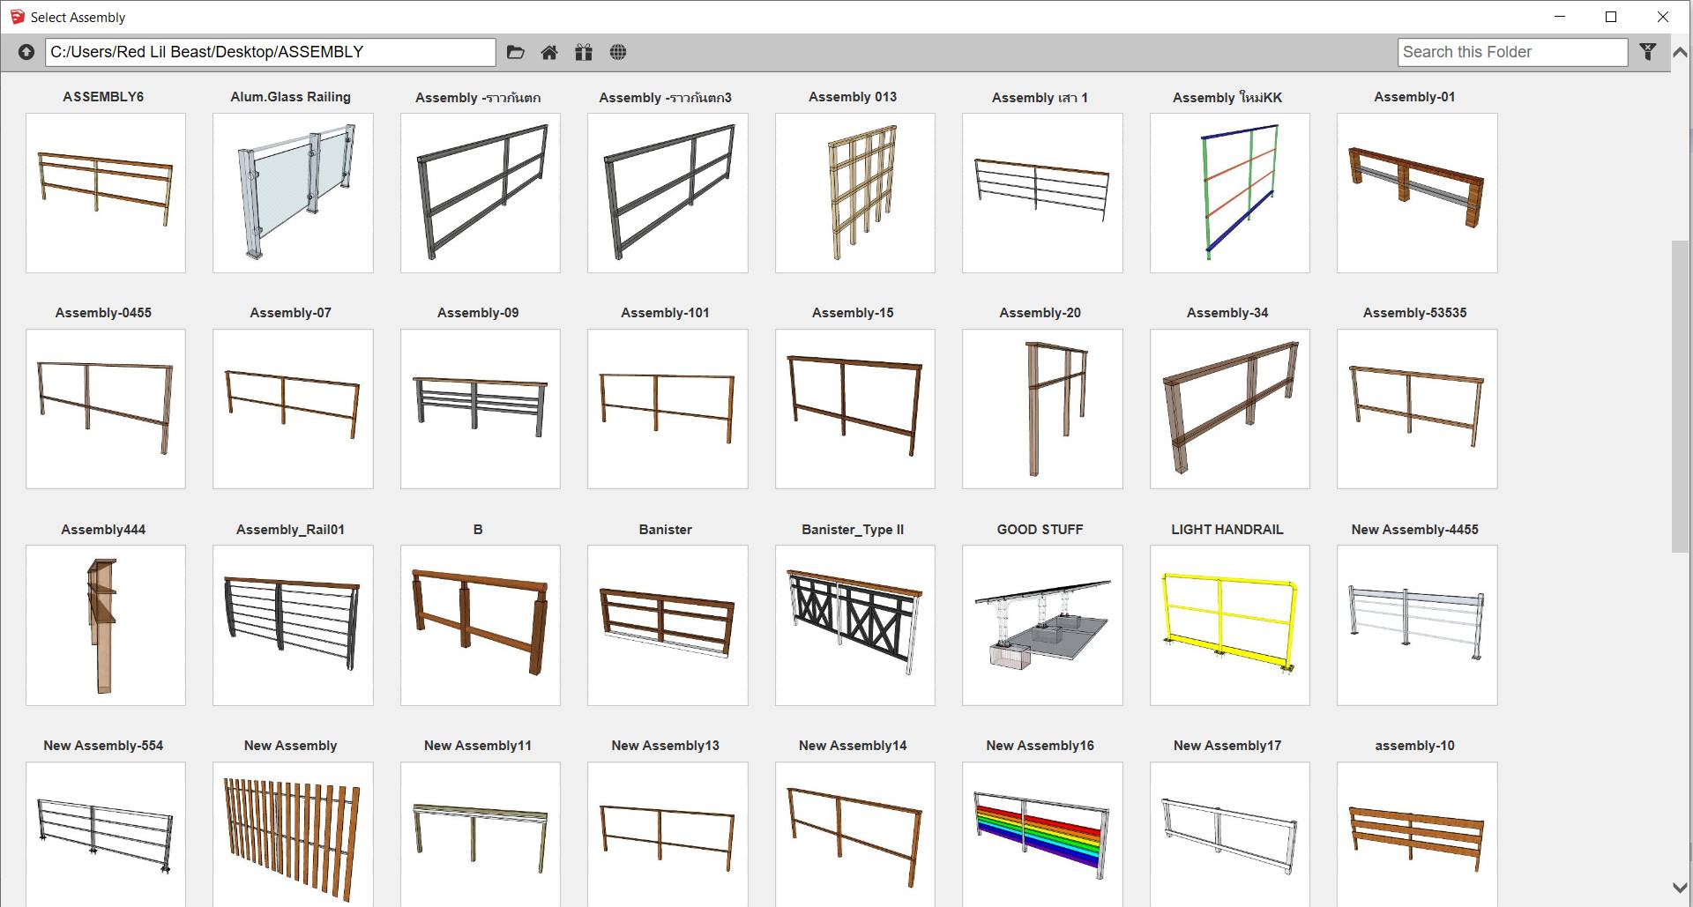The height and width of the screenshot is (907, 1693).
Task: Select the yellow LIGHT HANDRAIL thumbnail
Action: (x=1230, y=625)
